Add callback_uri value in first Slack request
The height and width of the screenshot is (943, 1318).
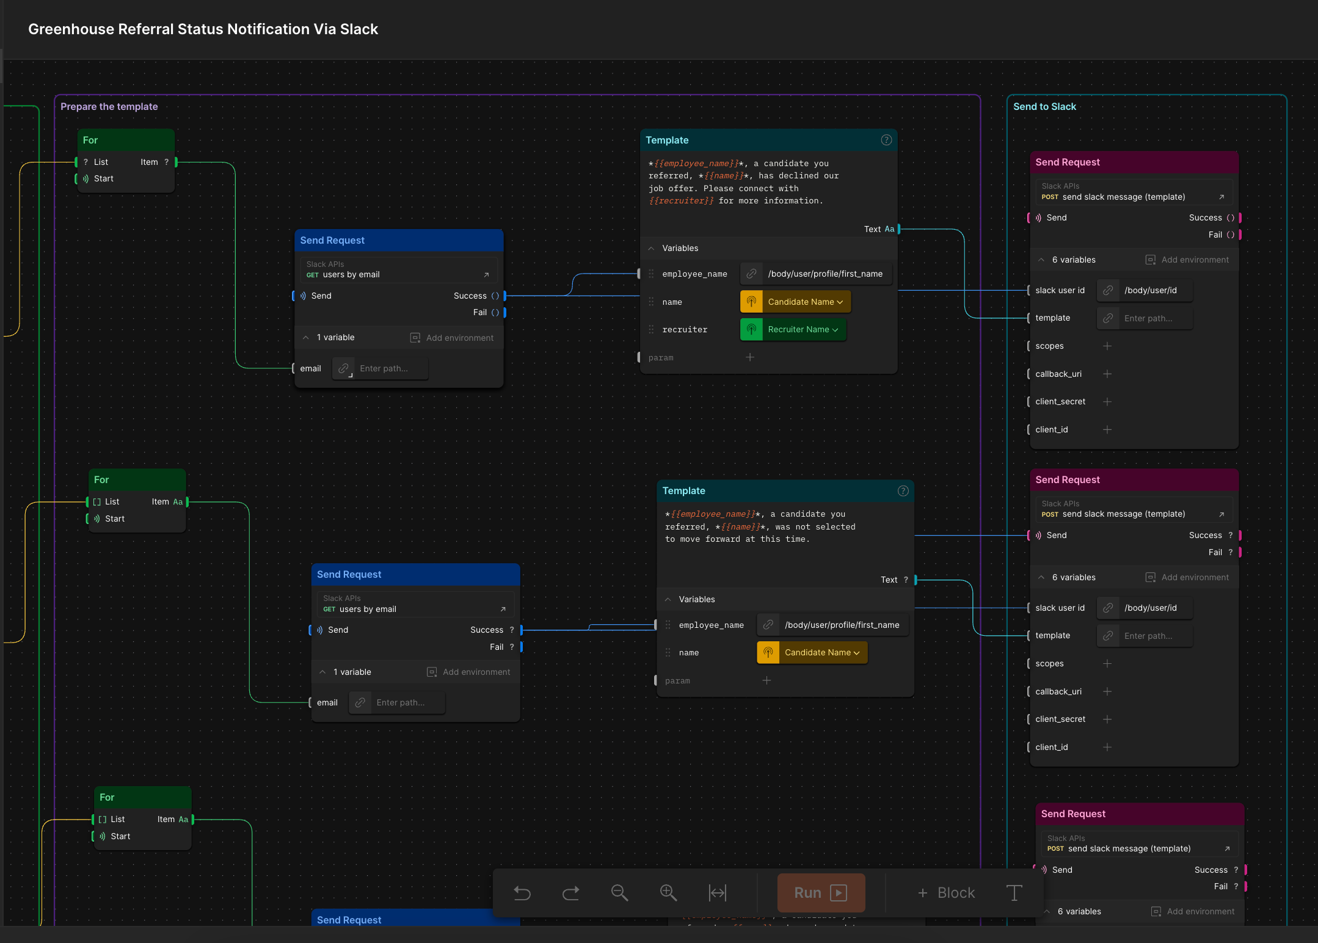click(1107, 374)
